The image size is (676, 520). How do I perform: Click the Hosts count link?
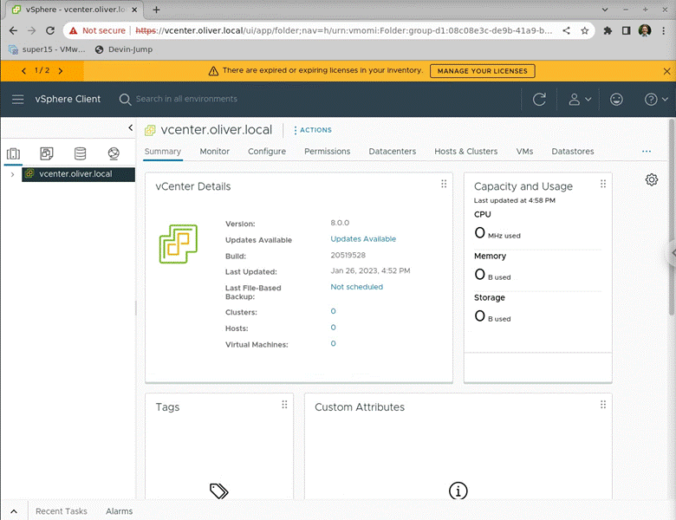[x=334, y=328]
